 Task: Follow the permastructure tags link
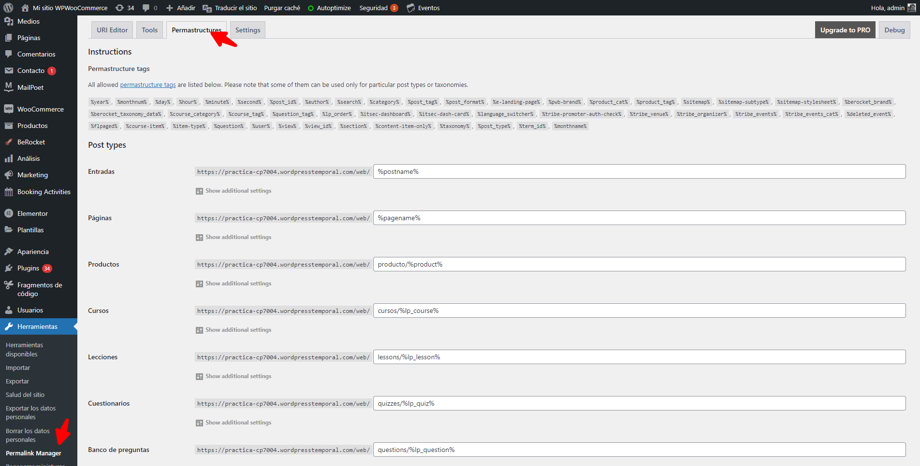[148, 85]
